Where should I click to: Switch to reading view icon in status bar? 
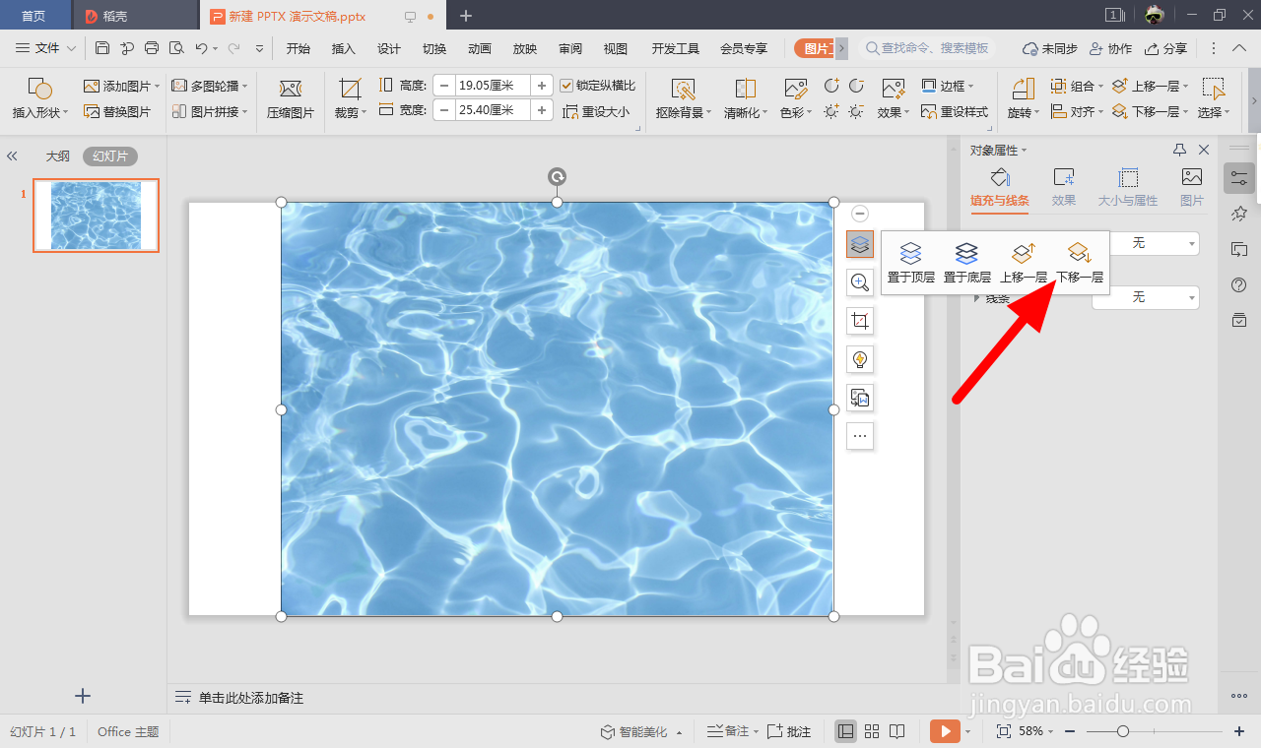(897, 731)
